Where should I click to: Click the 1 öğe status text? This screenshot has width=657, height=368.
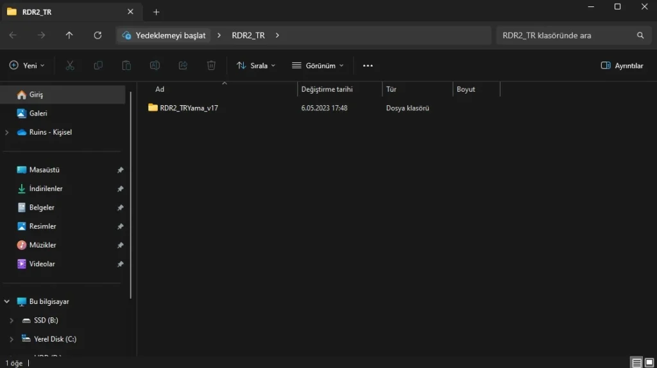click(x=14, y=363)
